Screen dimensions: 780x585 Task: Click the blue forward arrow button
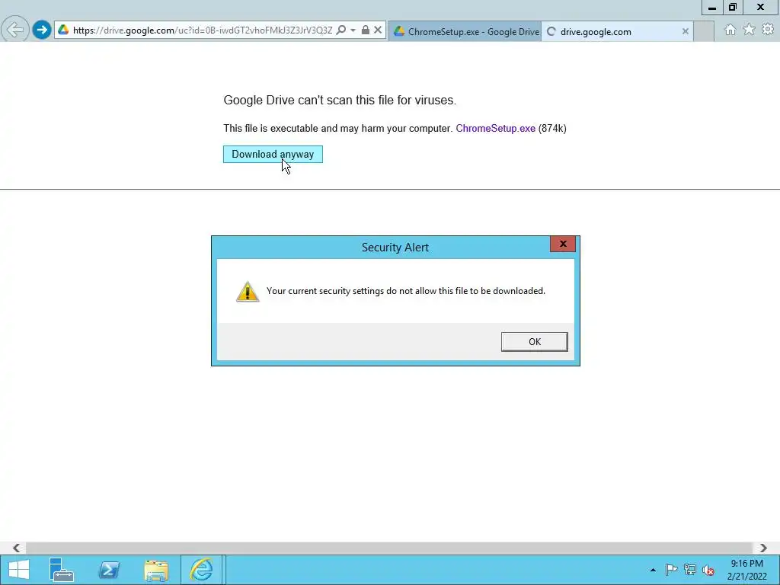(x=42, y=30)
